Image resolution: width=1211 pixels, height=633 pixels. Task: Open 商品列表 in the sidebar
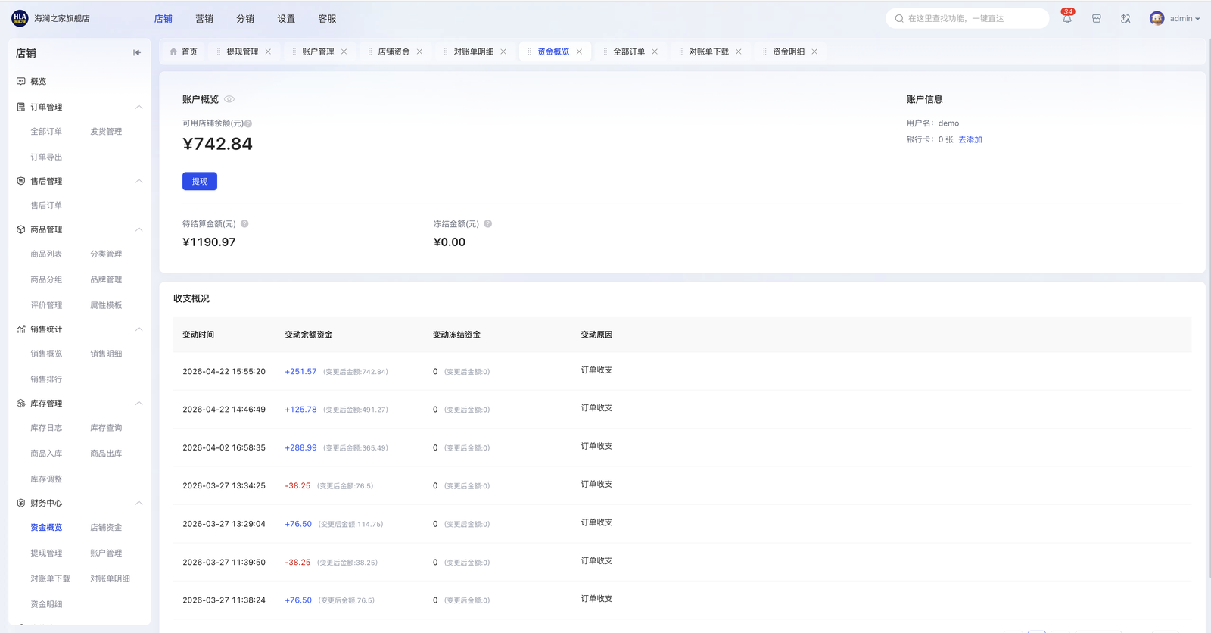[46, 254]
